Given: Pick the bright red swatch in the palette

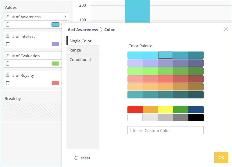Looking at the screenshot, I should 135,110.
